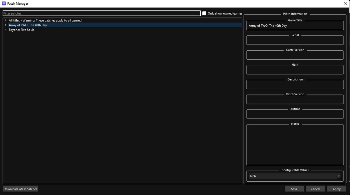350x195 pixels.
Task: Expand Army of TWO: The 40th Day
Action: tap(6, 25)
